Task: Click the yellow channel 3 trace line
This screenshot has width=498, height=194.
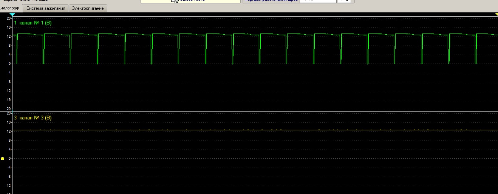Action: point(255,130)
